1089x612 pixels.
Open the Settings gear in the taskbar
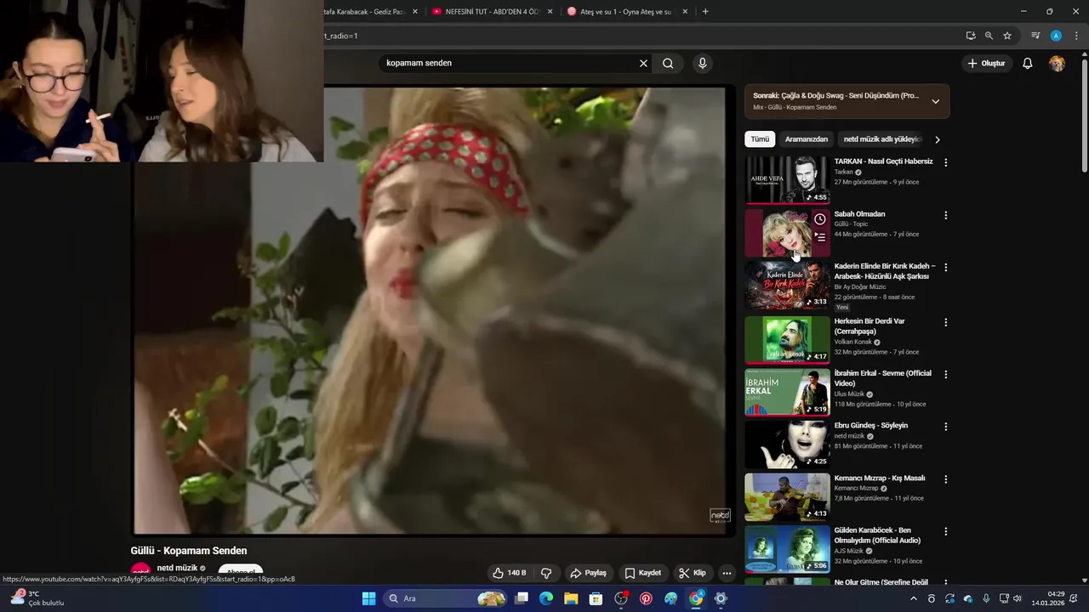721,598
